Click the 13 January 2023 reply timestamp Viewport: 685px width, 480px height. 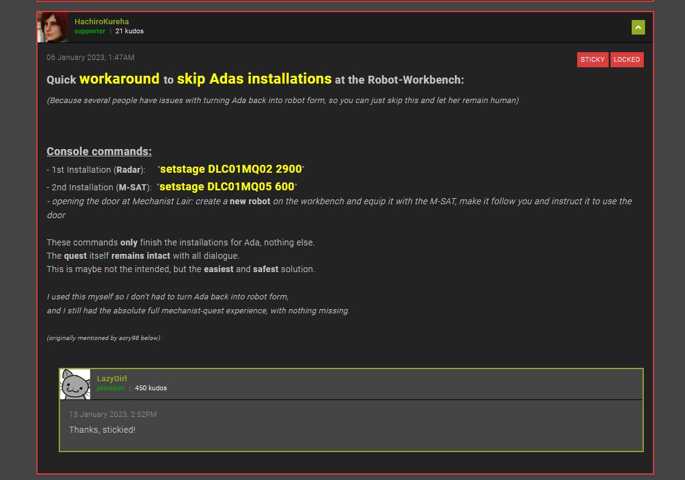pos(113,415)
